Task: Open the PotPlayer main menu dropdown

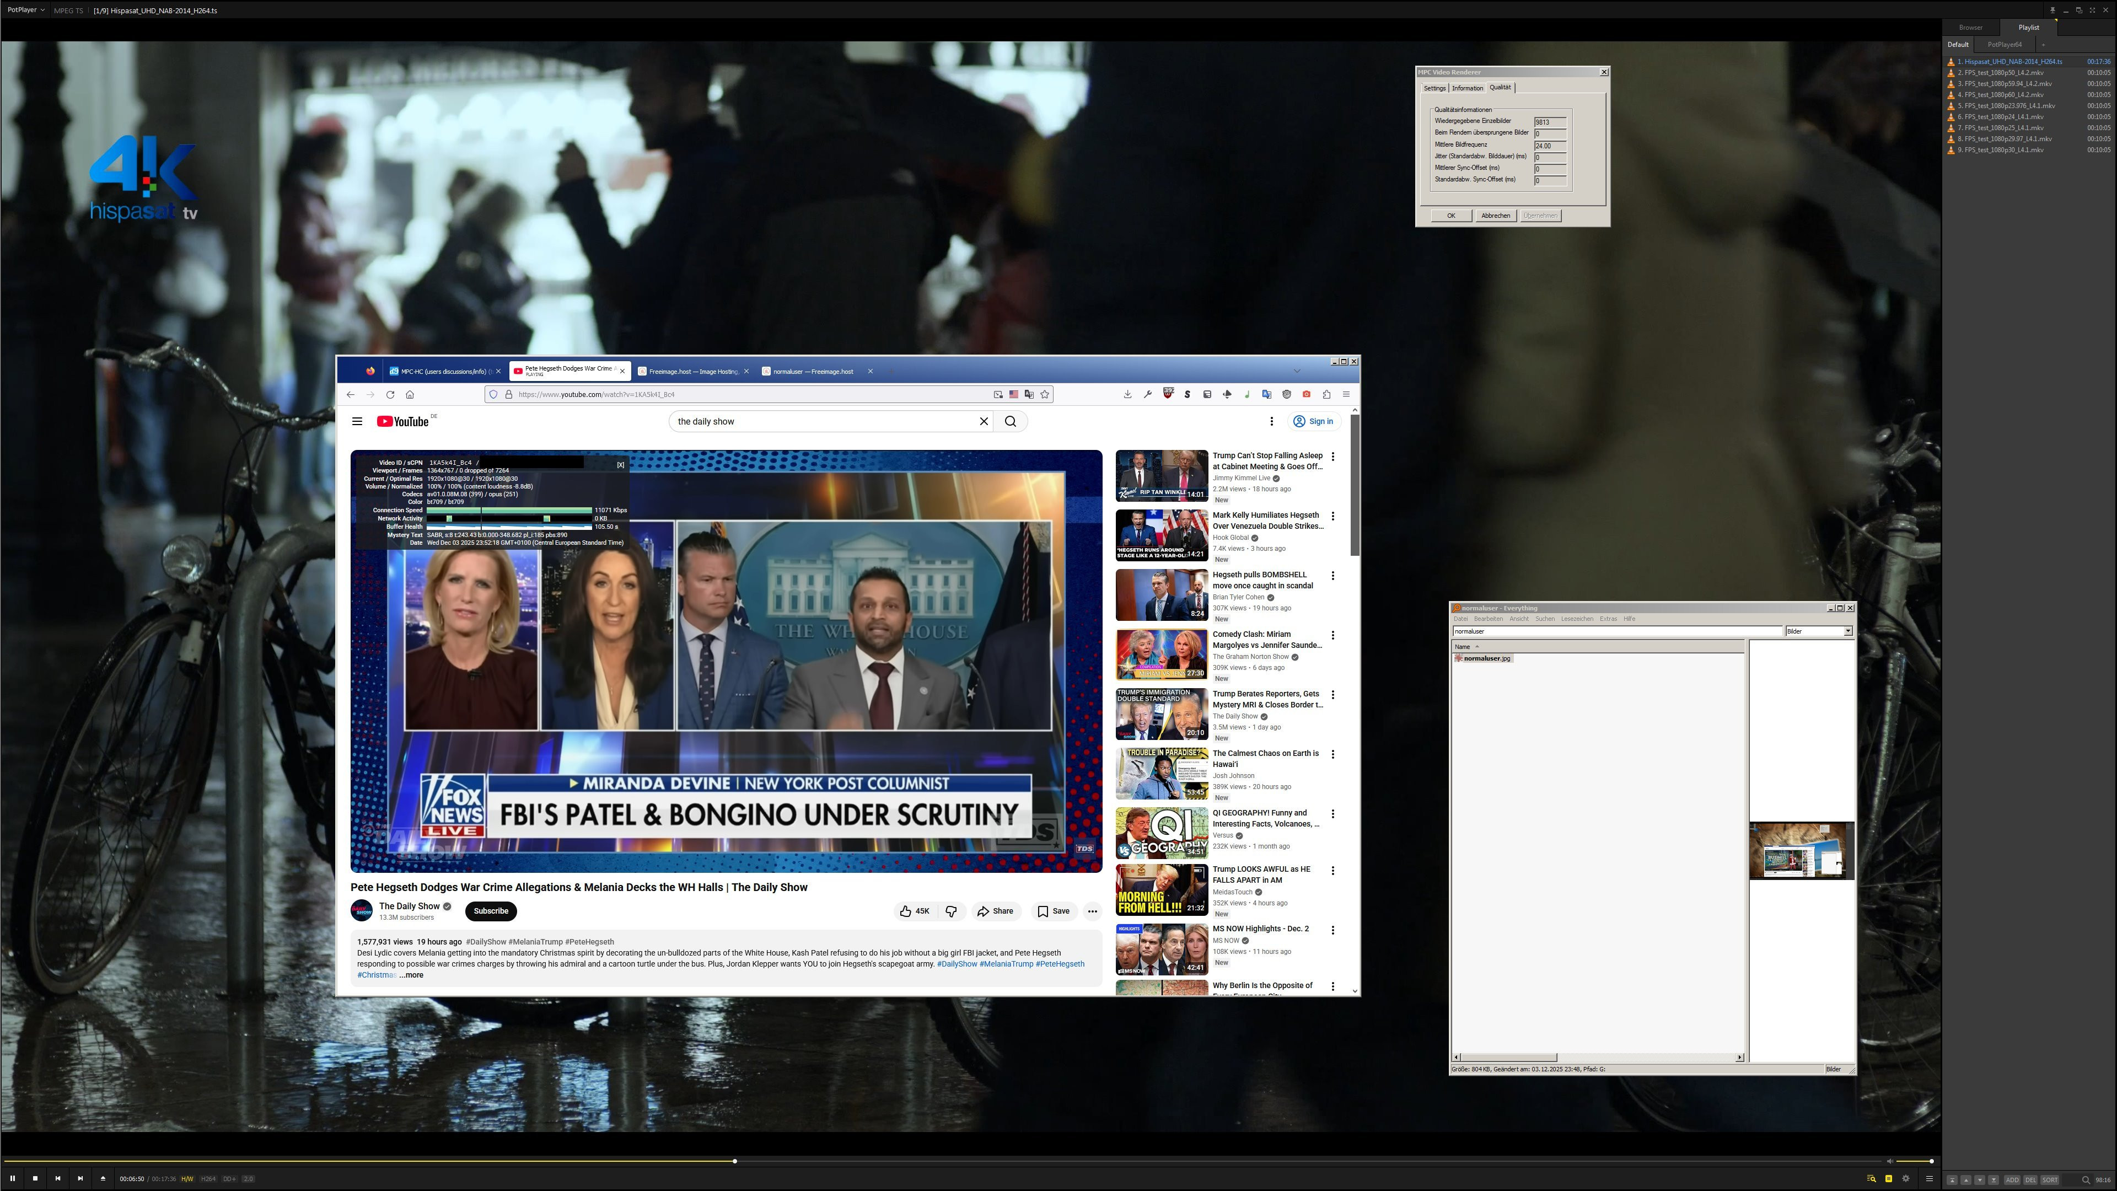Action: pos(25,10)
